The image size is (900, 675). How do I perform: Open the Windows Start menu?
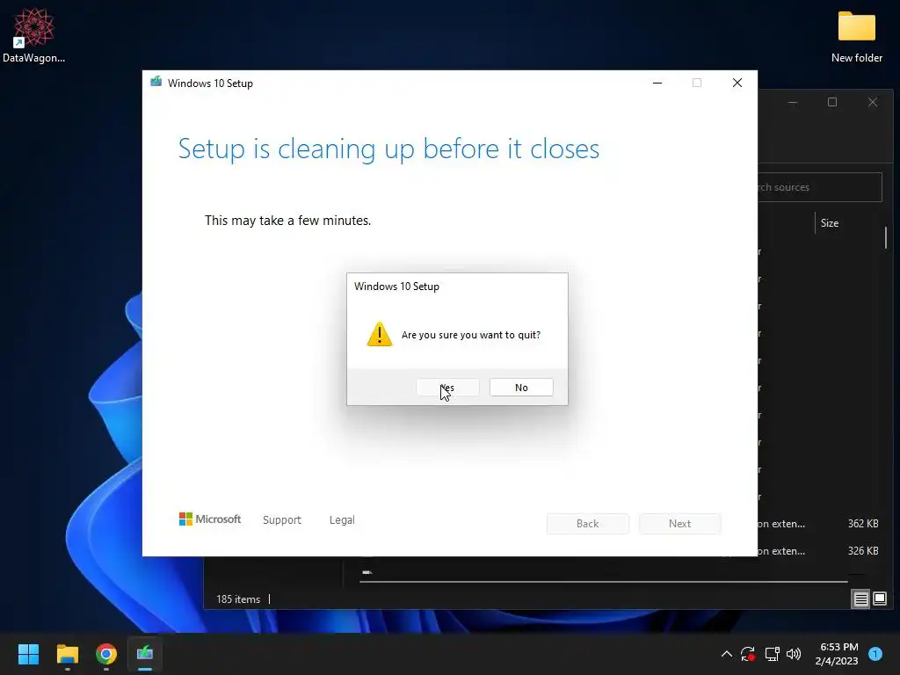coord(28,654)
